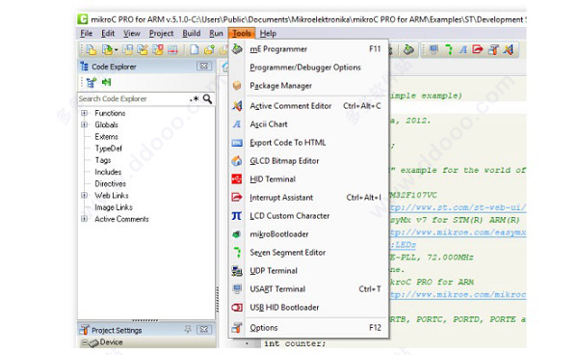
Task: Open the Build menu
Action: (192, 34)
